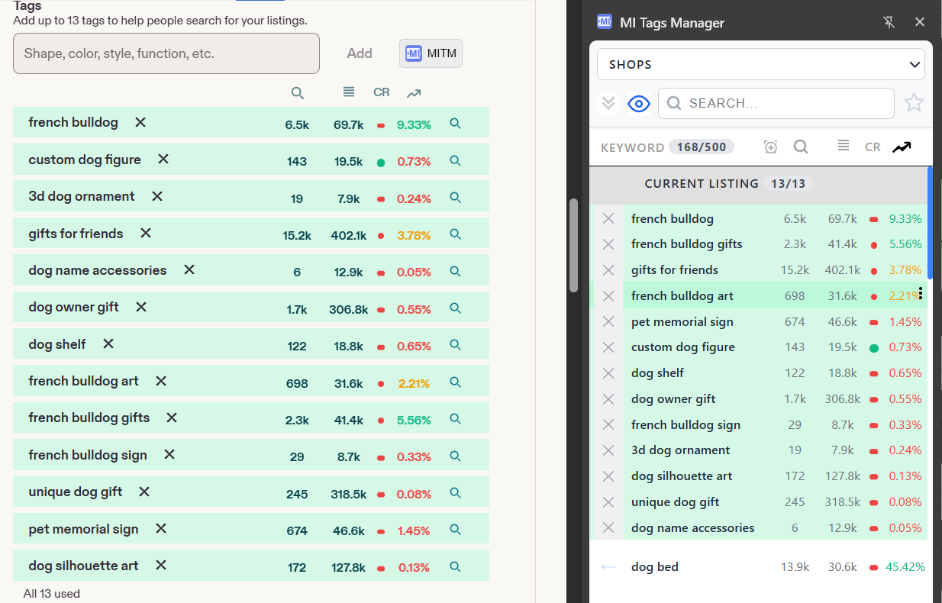Viewport: 942px width, 603px height.
Task: Toggle the eye visibility icon
Action: pyautogui.click(x=639, y=103)
